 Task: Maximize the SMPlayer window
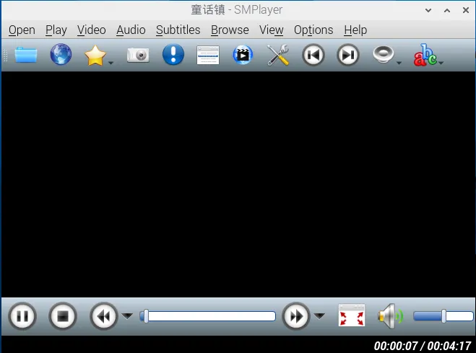(x=447, y=10)
